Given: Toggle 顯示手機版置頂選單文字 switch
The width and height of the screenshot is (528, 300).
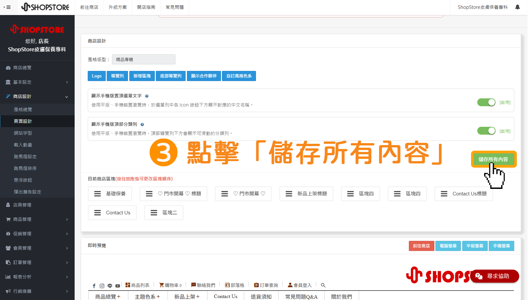Looking at the screenshot, I should [x=486, y=102].
